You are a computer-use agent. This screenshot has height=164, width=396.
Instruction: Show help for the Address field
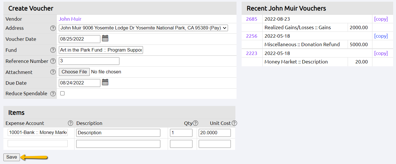(53, 28)
